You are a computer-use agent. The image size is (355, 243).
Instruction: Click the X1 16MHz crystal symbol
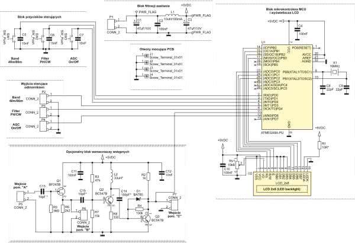tap(336, 72)
